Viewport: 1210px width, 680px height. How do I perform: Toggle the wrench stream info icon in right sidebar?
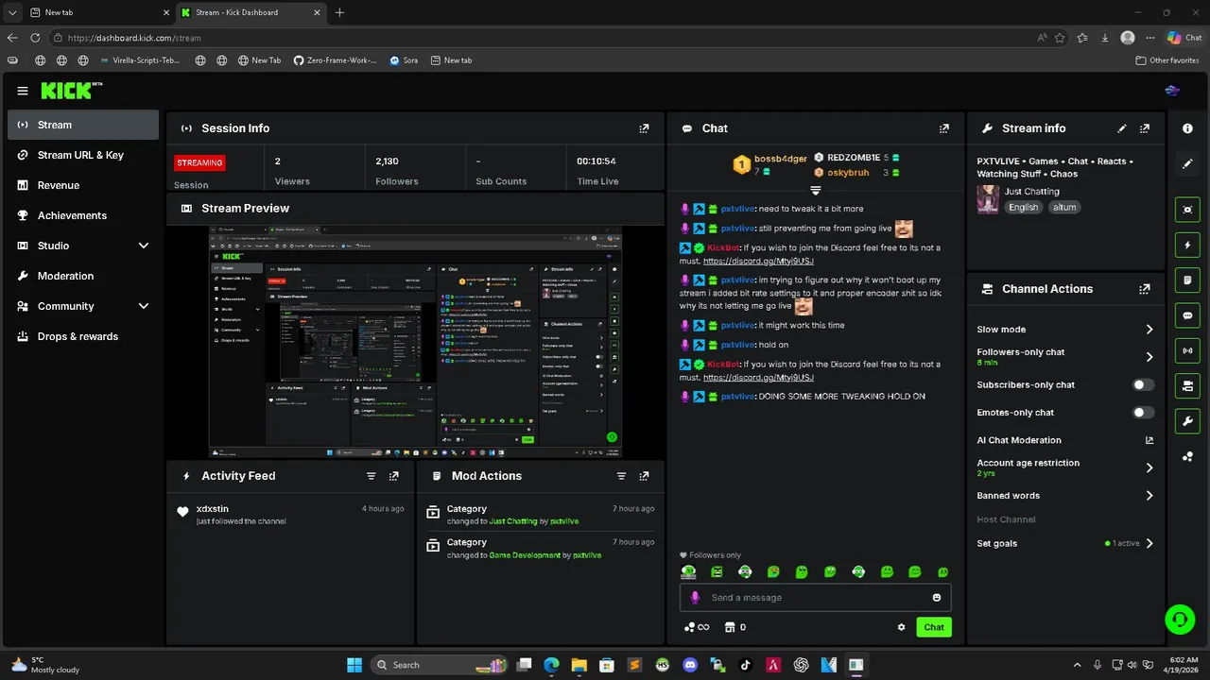pyautogui.click(x=1187, y=420)
